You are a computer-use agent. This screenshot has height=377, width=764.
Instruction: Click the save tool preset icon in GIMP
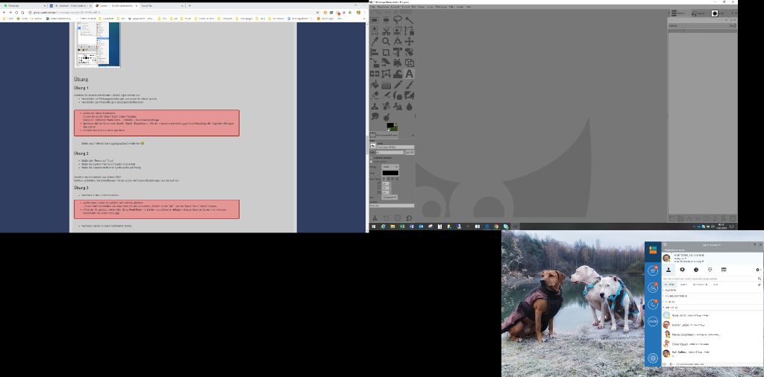(375, 218)
